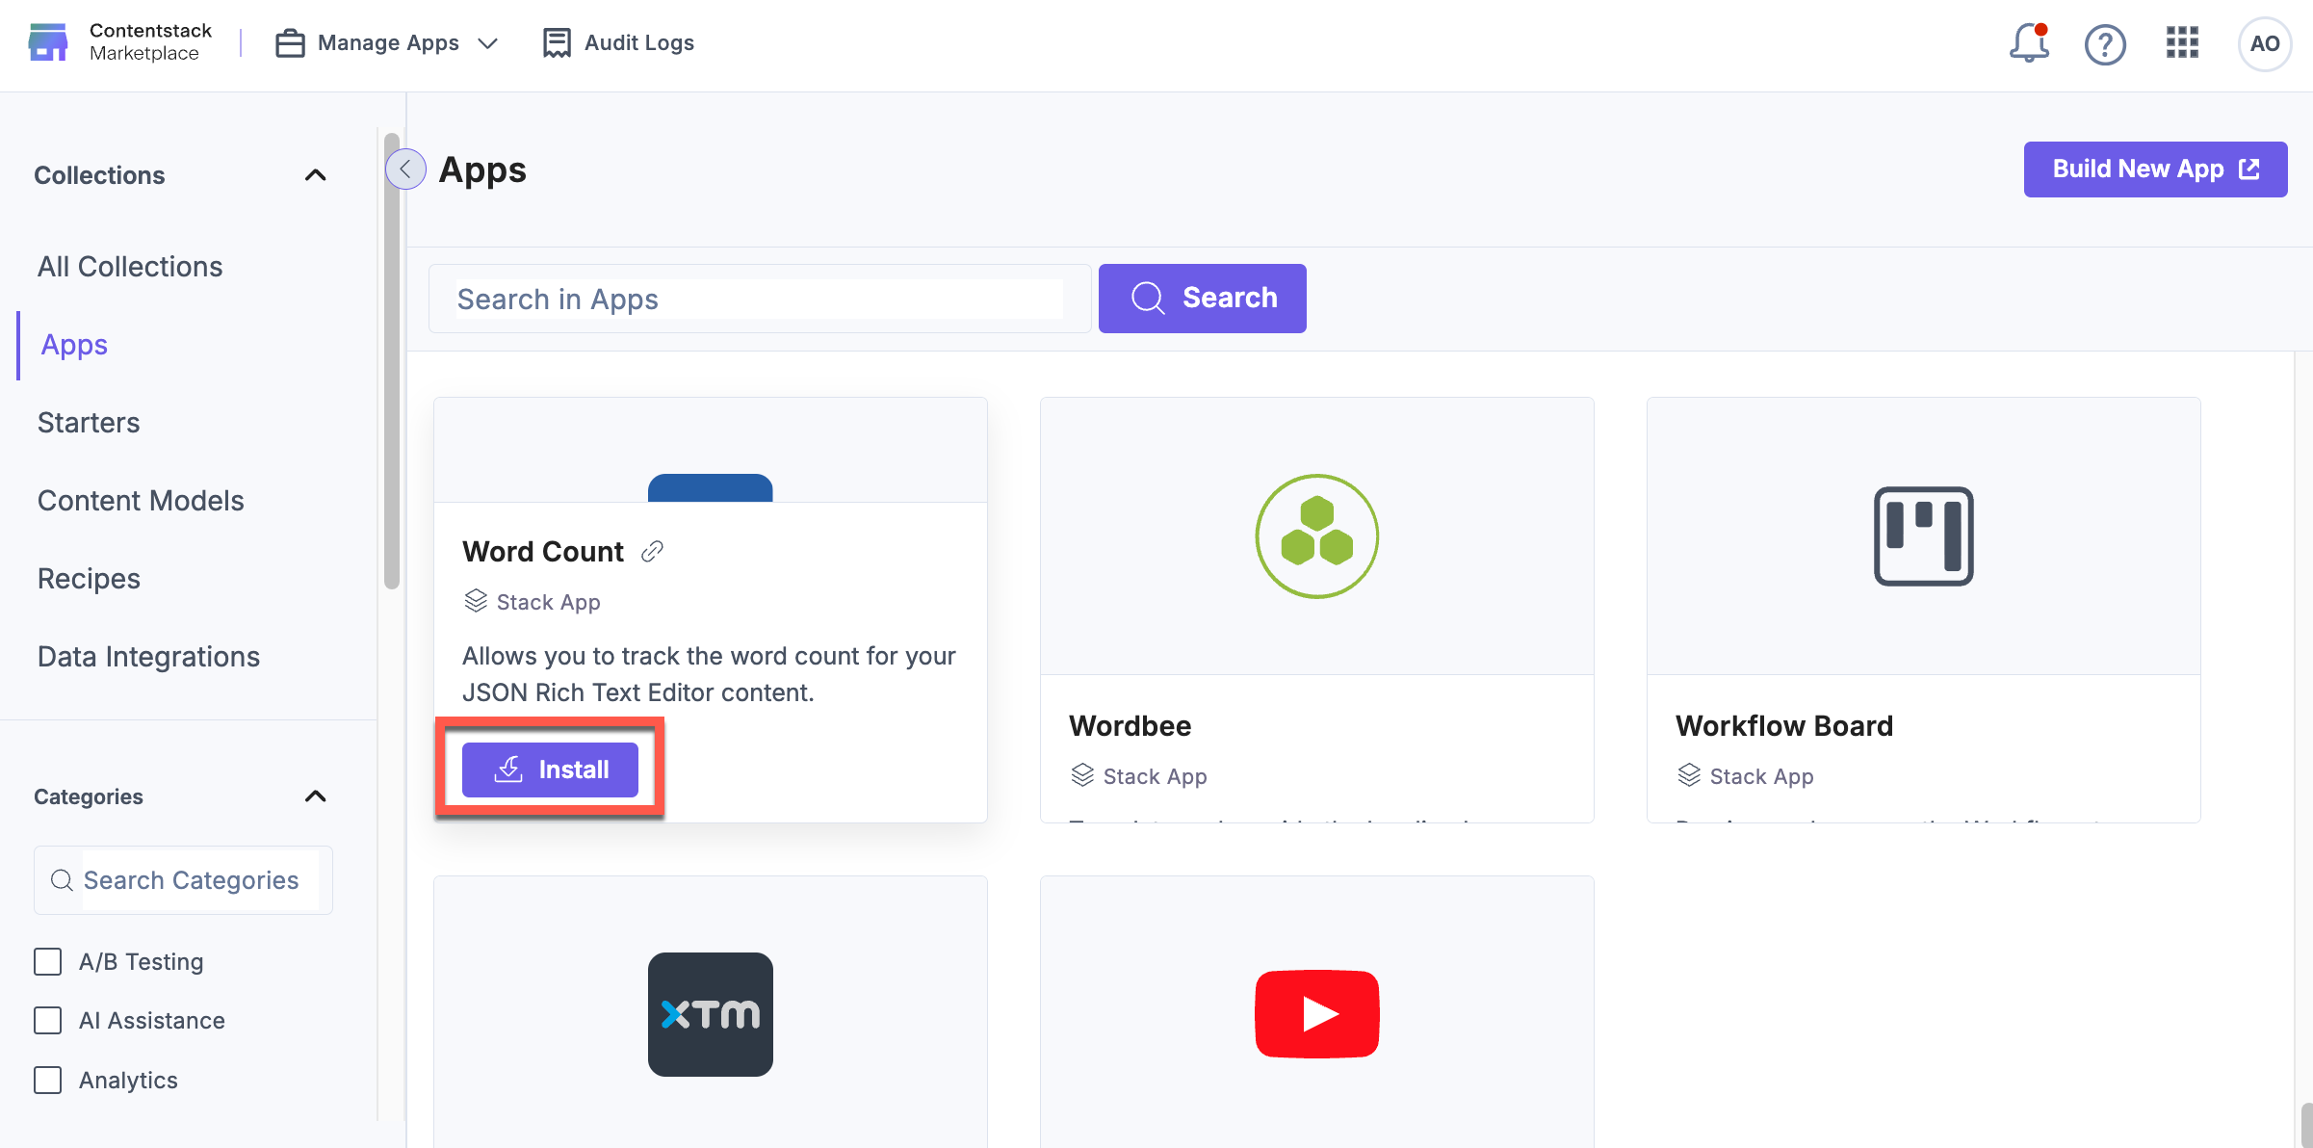2313x1148 pixels.
Task: Click the Stack App layers icon under Word Count
Action: pos(476,601)
